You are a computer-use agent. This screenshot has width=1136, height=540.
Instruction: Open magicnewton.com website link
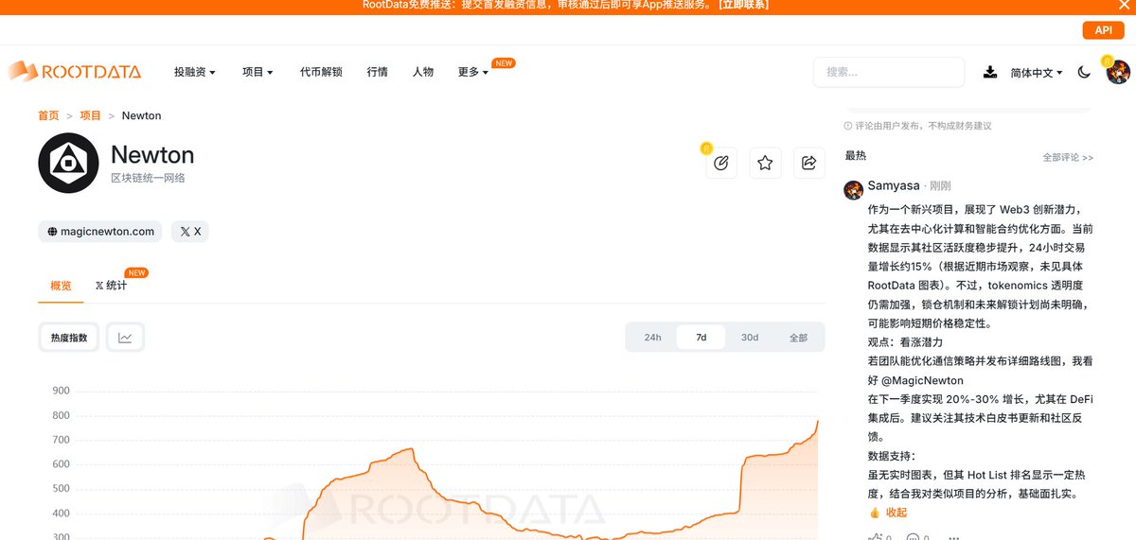100,231
